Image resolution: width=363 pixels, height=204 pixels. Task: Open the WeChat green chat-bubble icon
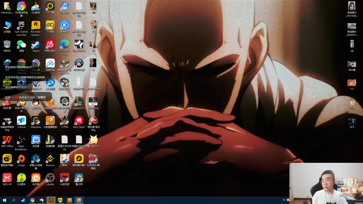point(21,46)
